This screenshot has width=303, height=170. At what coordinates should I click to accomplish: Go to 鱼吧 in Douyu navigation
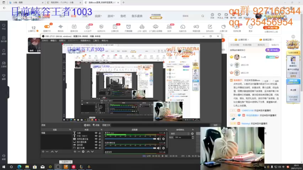point(123,16)
